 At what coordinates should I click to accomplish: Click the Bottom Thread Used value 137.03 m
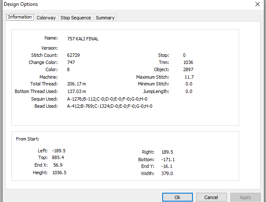coord(76,91)
